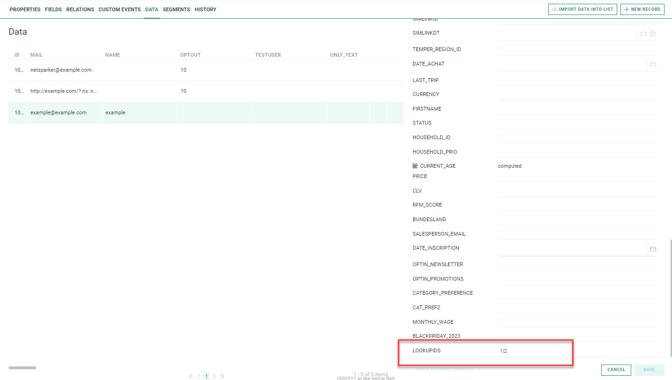672x380 pixels.
Task: Open the History tab
Action: (x=205, y=9)
